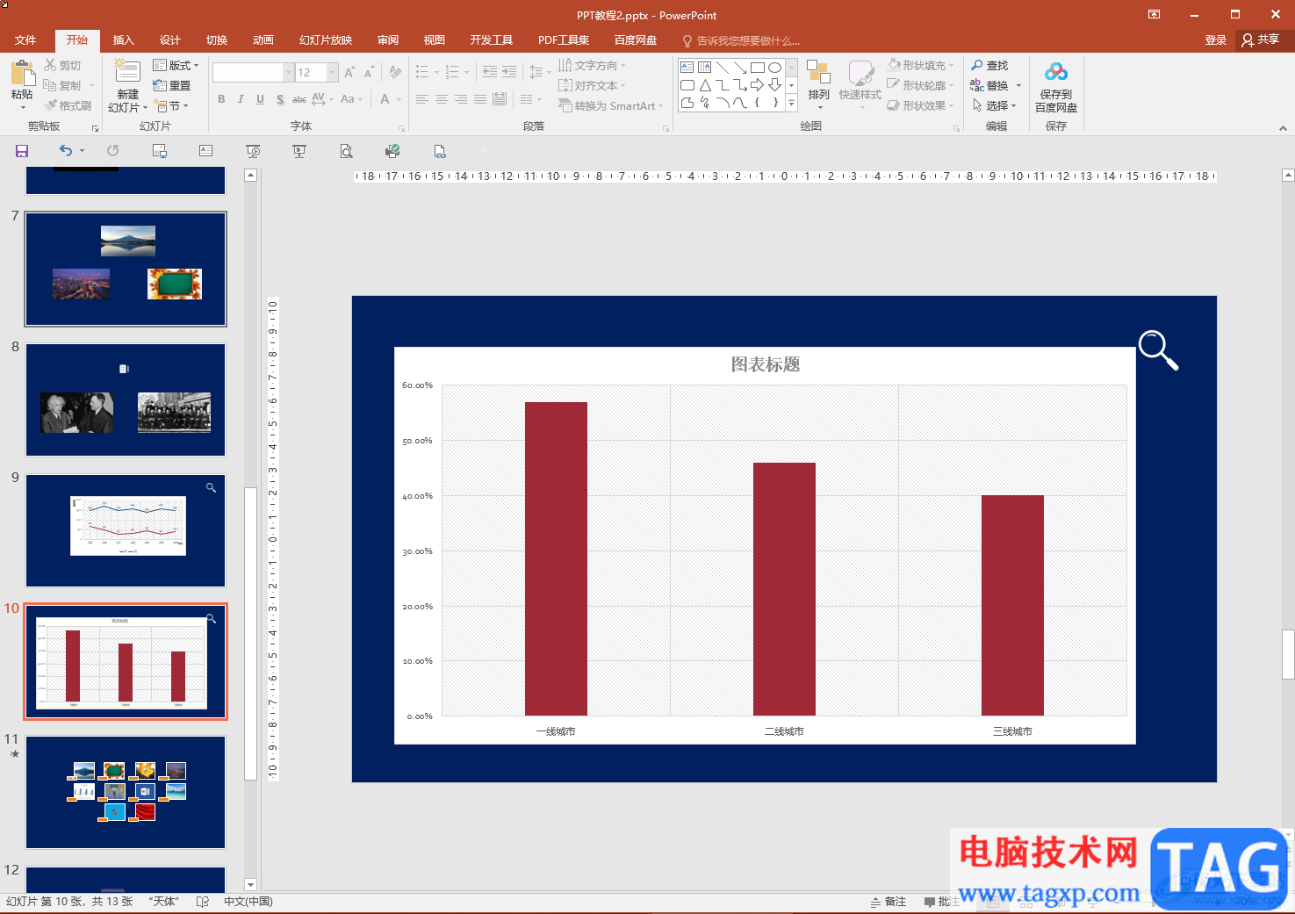The image size is (1295, 914).
Task: Click the first-tier city red bar
Action: (556, 558)
